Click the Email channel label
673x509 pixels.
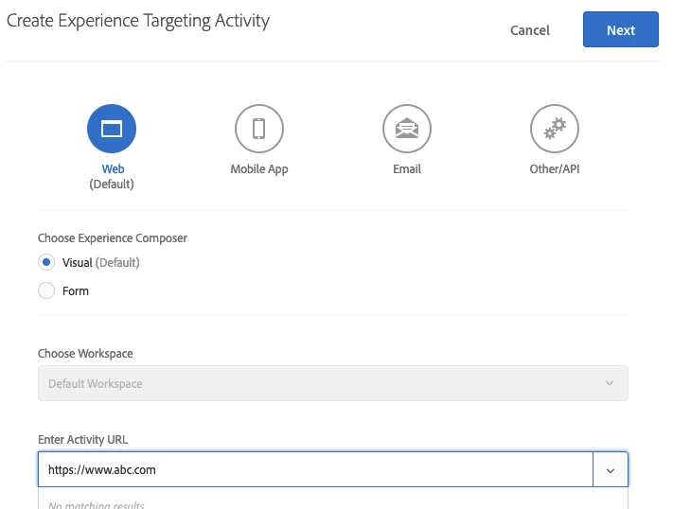click(x=407, y=169)
